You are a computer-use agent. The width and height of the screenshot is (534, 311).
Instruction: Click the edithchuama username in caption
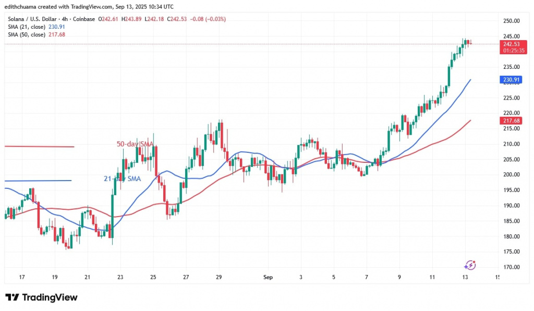pyautogui.click(x=23, y=7)
